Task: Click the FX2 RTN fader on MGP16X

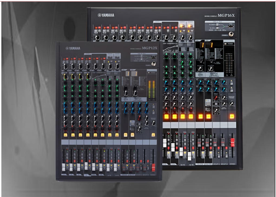Action: point(207,142)
